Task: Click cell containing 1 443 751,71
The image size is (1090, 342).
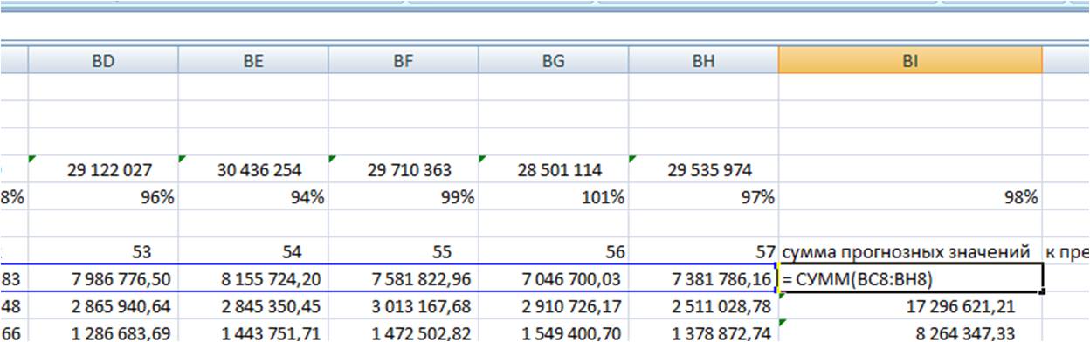Action: coord(253,331)
